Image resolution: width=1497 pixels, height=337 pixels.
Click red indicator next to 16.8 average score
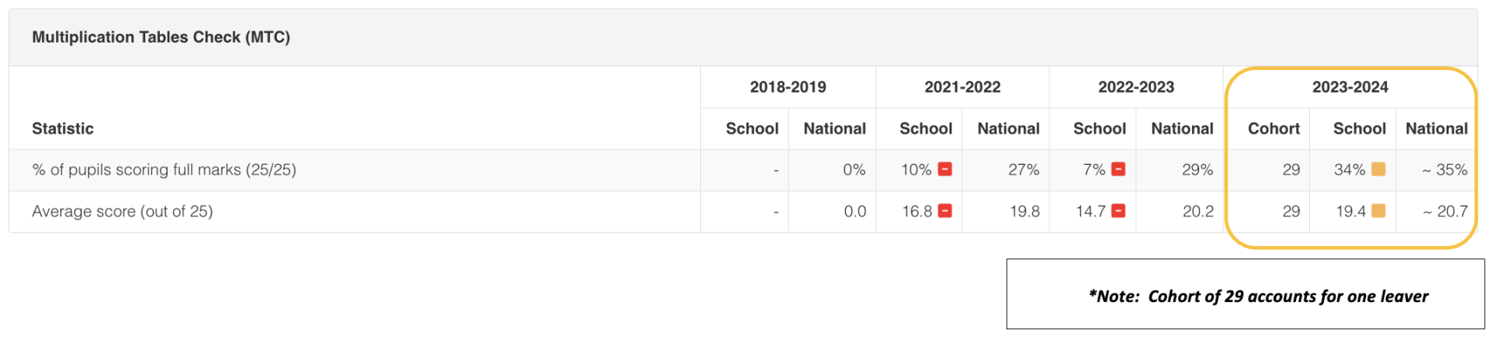point(945,211)
